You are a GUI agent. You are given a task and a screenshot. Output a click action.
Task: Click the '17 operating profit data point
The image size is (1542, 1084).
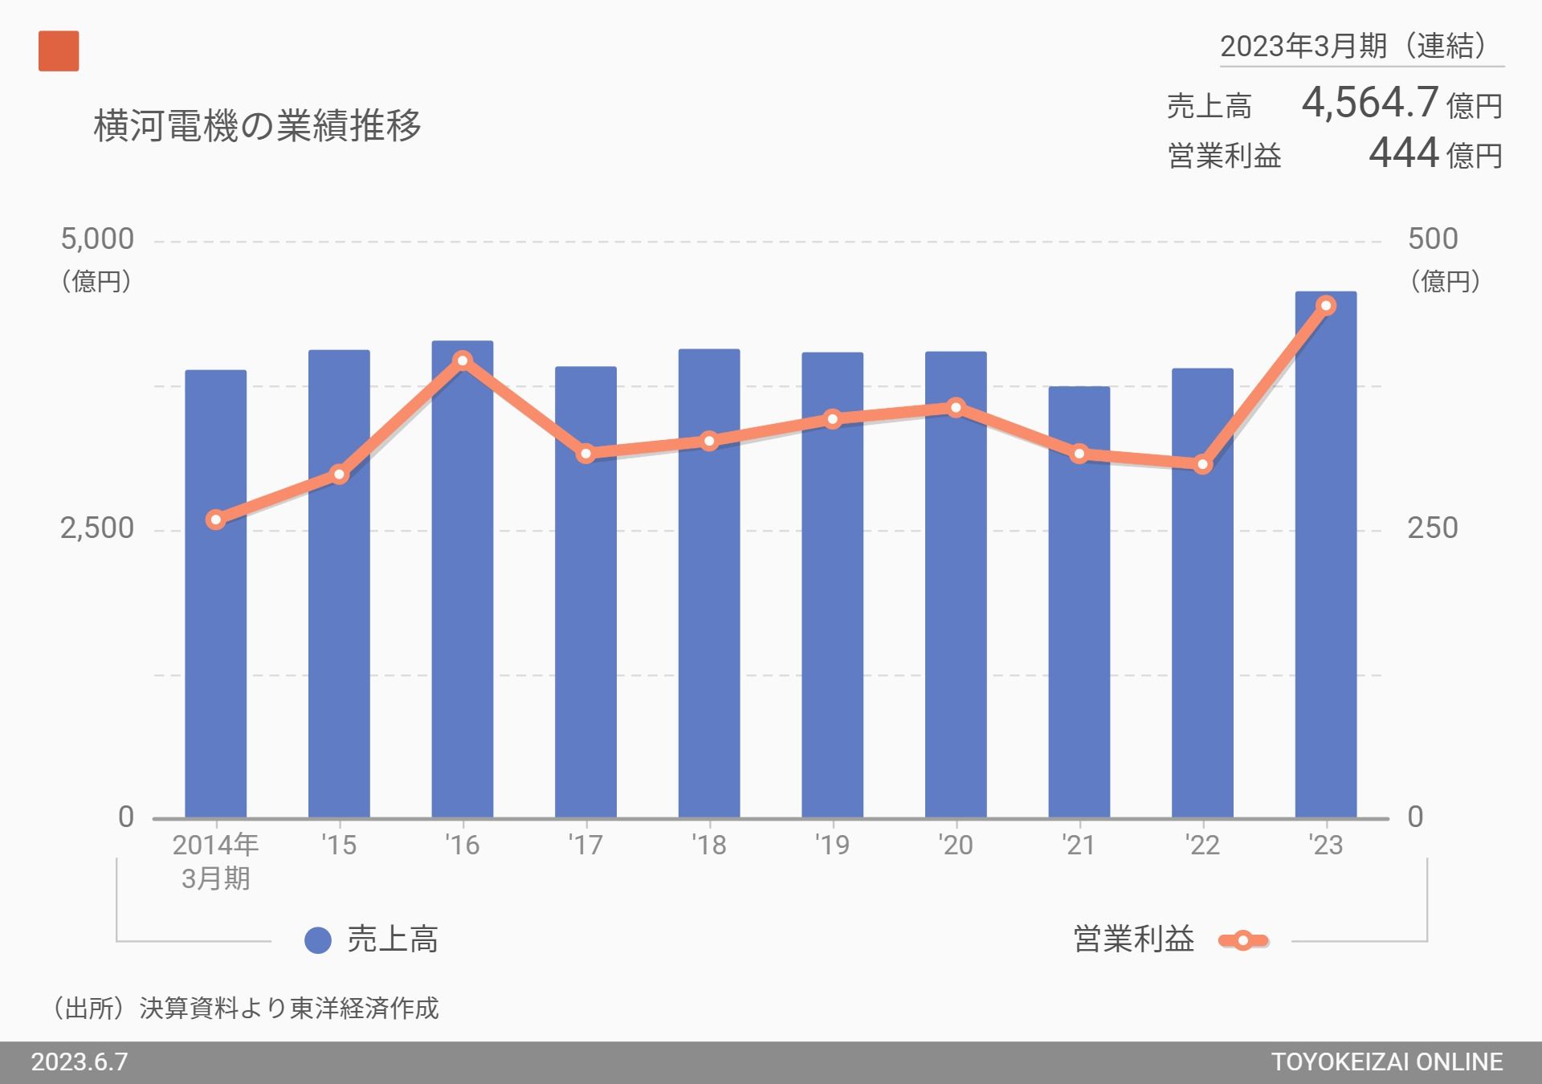coord(585,454)
